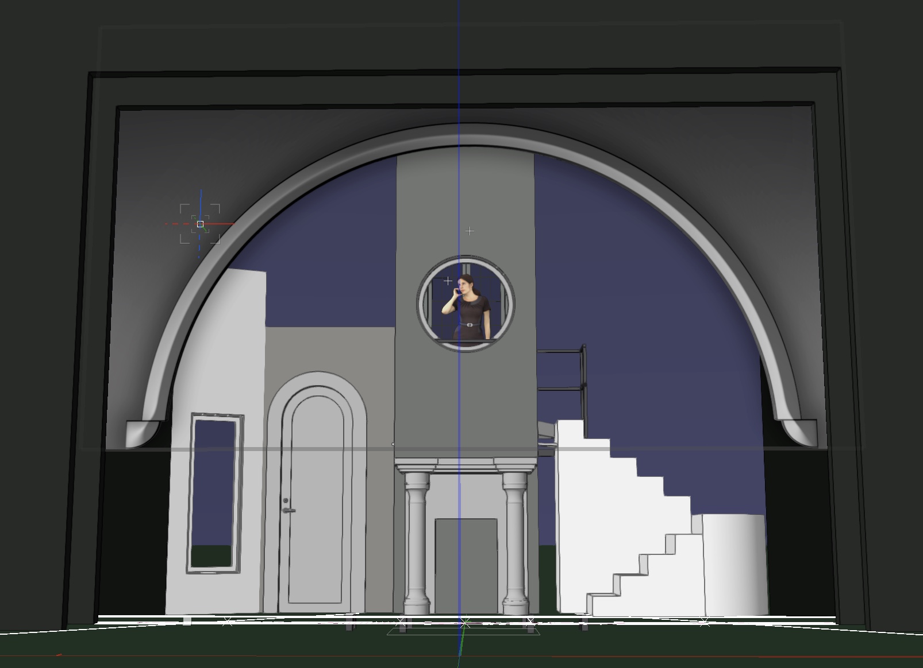Select the white cylinder beside the stairs
Image resolution: width=923 pixels, height=668 pixels.
click(736, 562)
